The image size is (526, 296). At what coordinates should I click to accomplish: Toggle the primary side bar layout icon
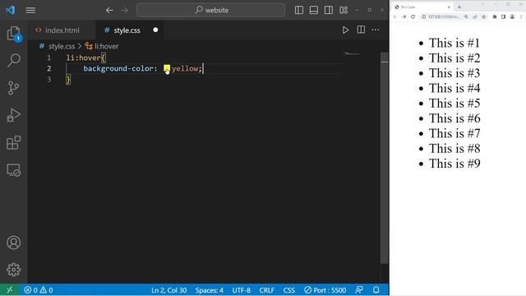coord(299,10)
